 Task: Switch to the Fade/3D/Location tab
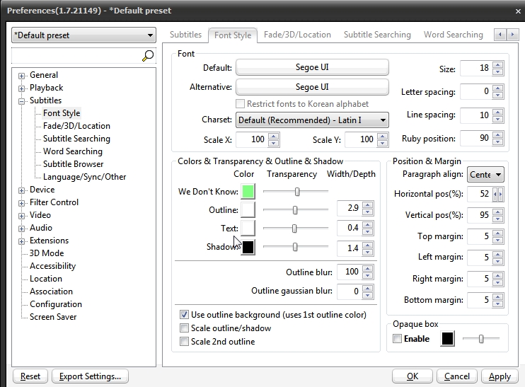(297, 35)
